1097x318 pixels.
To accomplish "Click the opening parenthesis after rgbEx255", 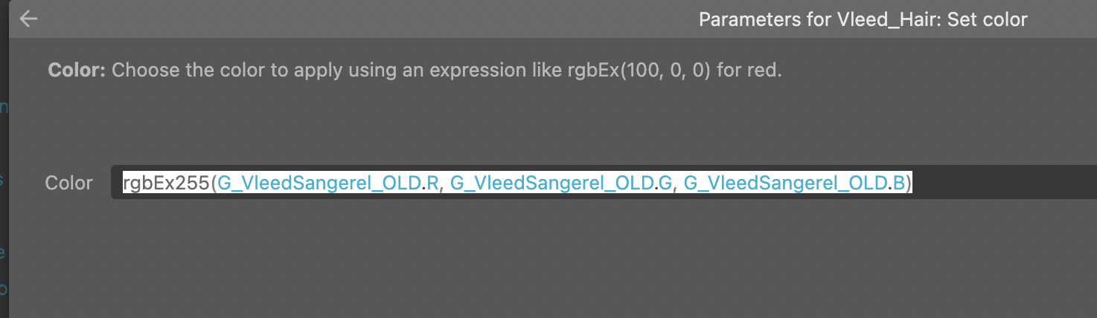I will (214, 183).
